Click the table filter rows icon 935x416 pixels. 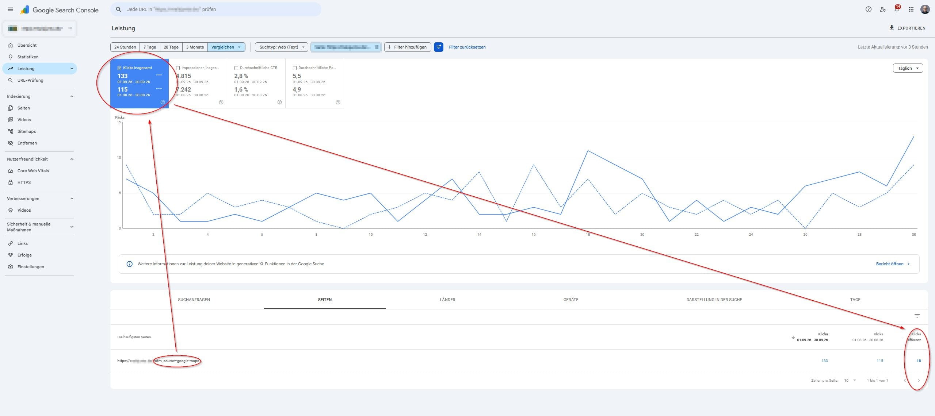pyautogui.click(x=917, y=316)
